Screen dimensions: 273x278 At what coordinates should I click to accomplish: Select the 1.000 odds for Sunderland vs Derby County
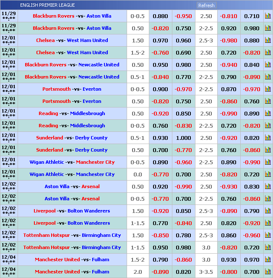[x=183, y=138]
